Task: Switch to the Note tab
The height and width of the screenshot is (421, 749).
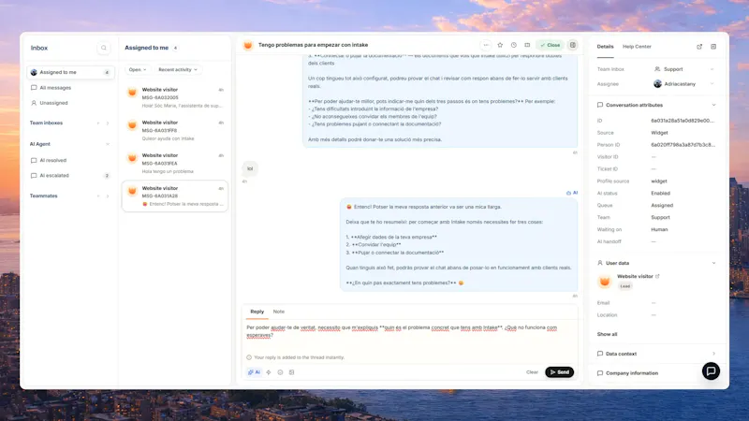Action: (278, 312)
